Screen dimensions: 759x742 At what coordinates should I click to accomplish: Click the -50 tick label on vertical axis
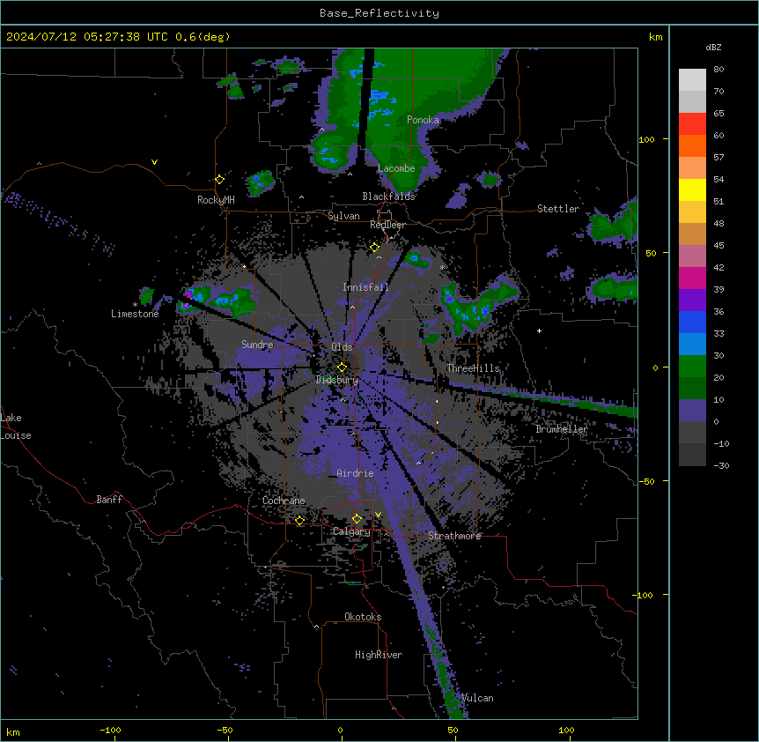pos(646,481)
